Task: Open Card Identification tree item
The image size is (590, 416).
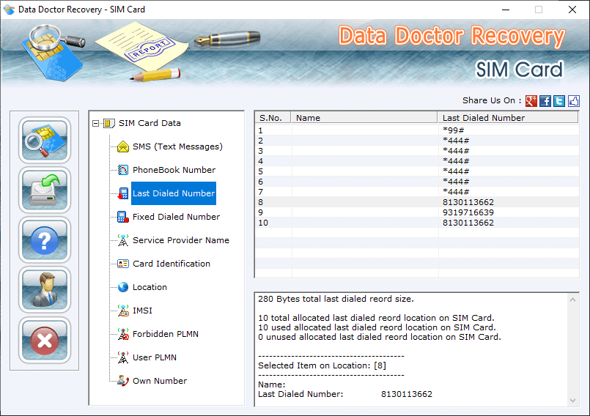Action: [172, 264]
